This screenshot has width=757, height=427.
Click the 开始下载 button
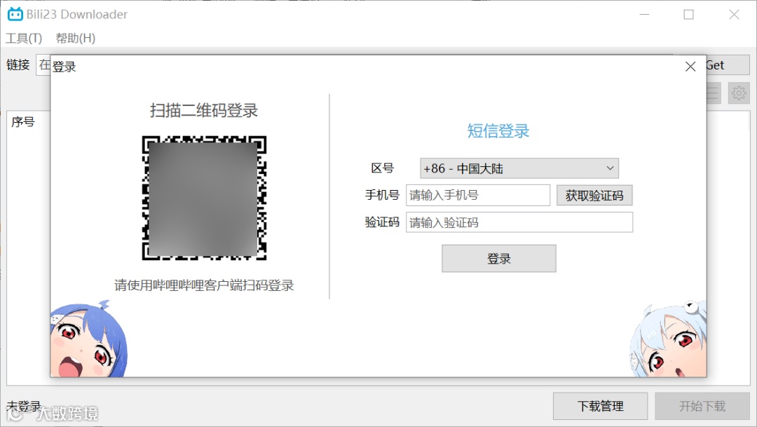tap(702, 406)
